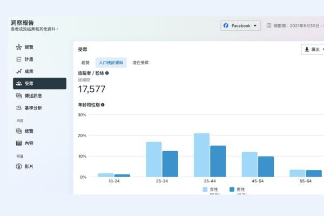Expand the 匯出 export dropdown

click(313, 50)
